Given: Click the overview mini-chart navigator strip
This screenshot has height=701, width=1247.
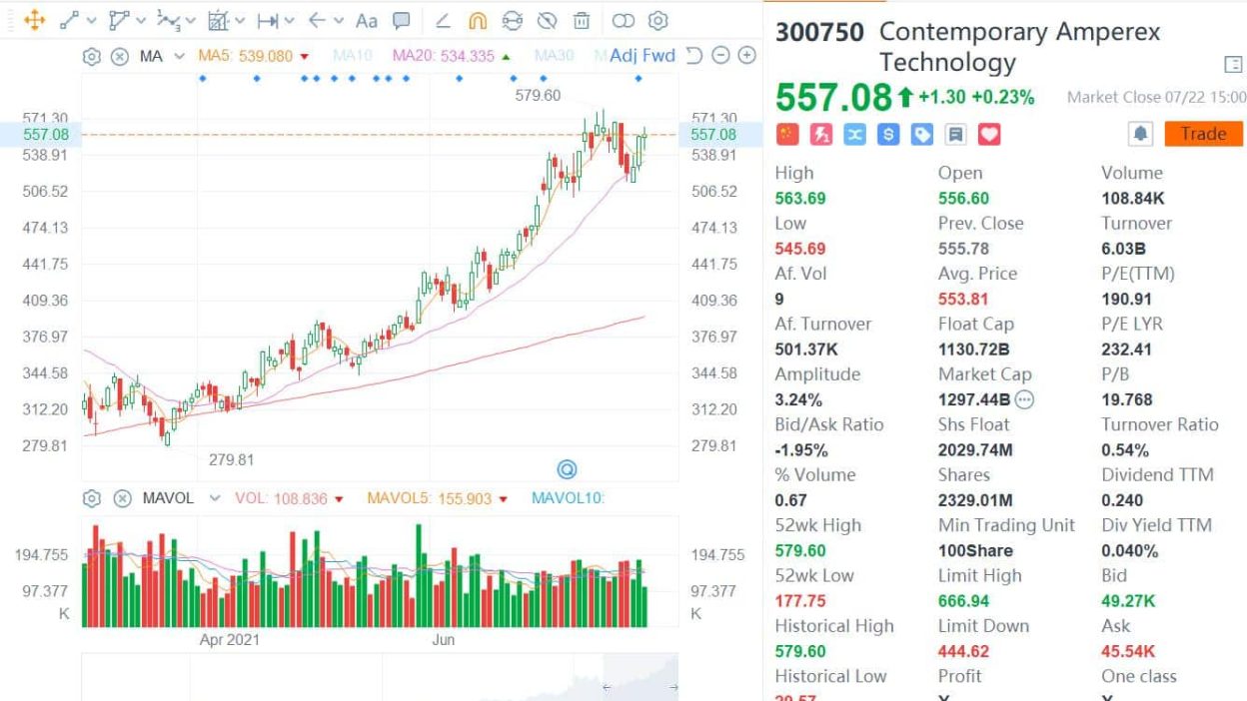Looking at the screenshot, I should click(380, 677).
